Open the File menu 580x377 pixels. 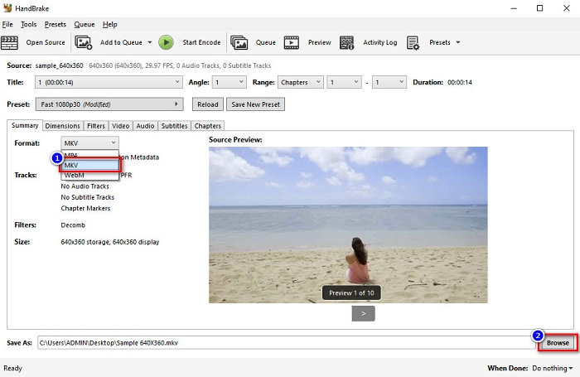(7, 24)
